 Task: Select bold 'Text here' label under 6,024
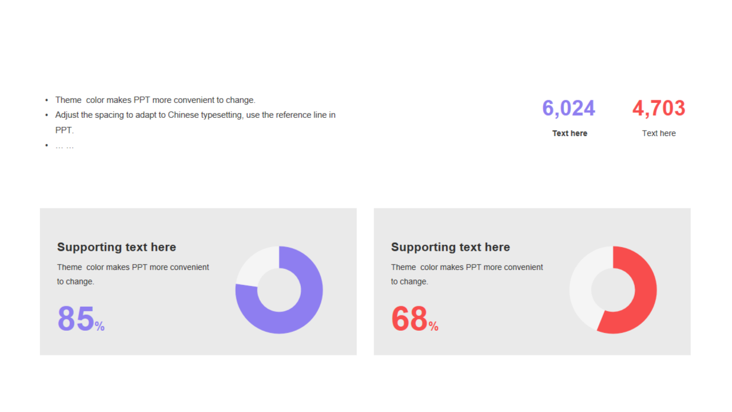click(x=570, y=133)
